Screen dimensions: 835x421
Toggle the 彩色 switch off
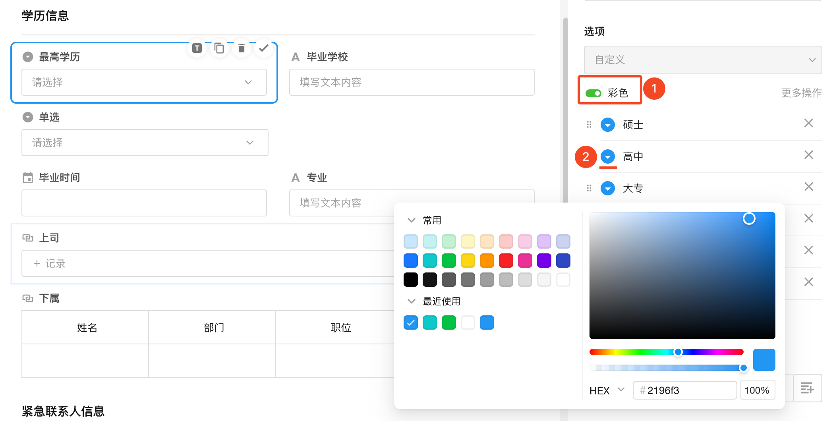pyautogui.click(x=593, y=93)
